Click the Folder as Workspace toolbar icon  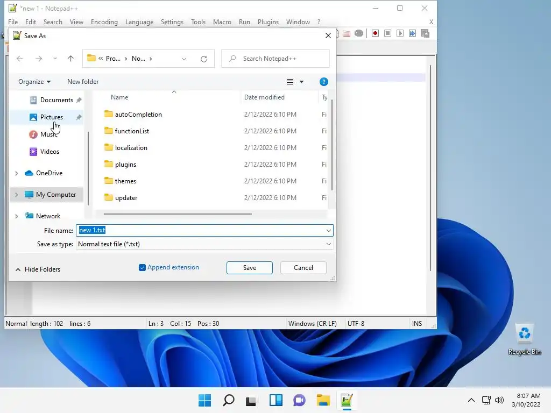[347, 33]
